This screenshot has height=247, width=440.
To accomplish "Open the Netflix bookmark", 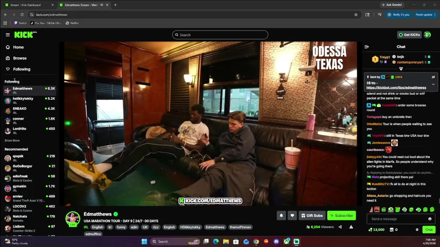I will tap(72, 23).
